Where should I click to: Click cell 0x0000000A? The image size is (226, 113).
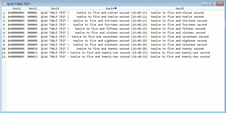16,49
